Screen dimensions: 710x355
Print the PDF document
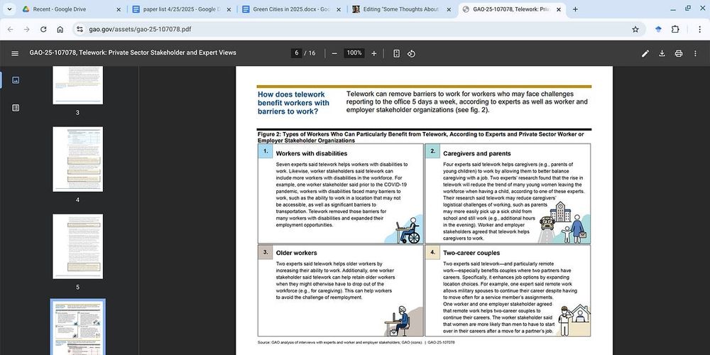pyautogui.click(x=678, y=53)
